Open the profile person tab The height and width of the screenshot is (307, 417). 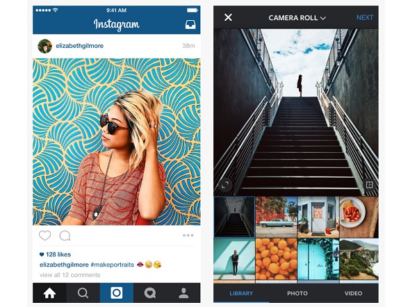[183, 293]
